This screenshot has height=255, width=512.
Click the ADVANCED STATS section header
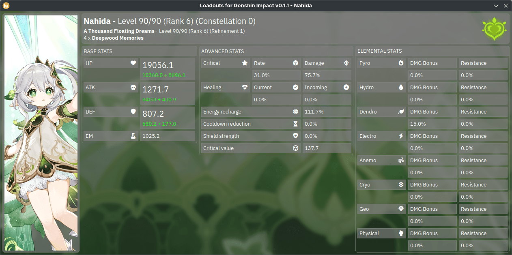point(223,51)
